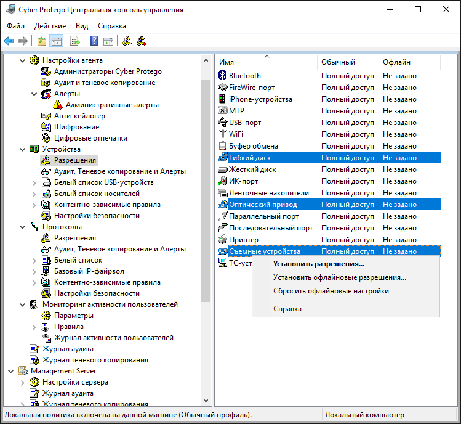This screenshot has width=461, height=424.
Task: Click the USB port icon in list
Action: click(223, 122)
